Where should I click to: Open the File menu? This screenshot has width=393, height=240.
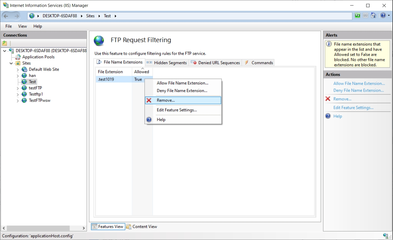pos(9,26)
